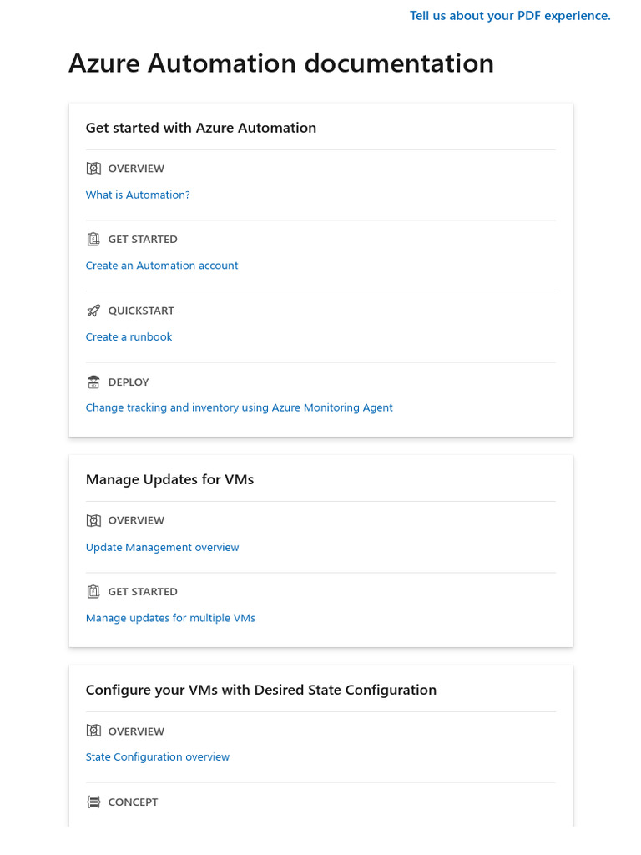
Task: Open the 'Create a runbook' quickstart link
Action: [x=129, y=337]
